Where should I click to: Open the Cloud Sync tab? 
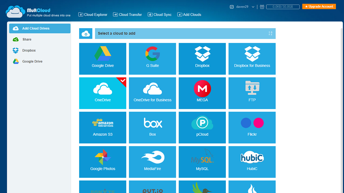tap(160, 15)
